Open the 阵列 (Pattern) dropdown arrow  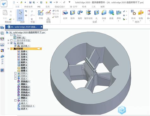pos(133,21)
